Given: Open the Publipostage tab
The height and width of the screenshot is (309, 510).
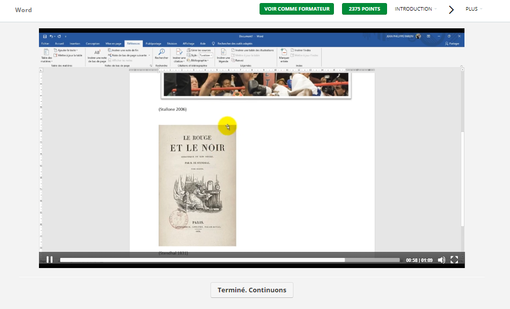Looking at the screenshot, I should pyautogui.click(x=153, y=43).
